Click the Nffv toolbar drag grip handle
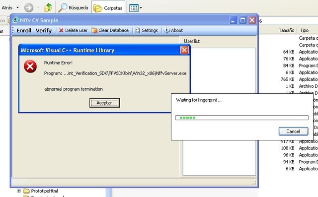Image resolution: width=318 pixels, height=197 pixels. (13, 30)
